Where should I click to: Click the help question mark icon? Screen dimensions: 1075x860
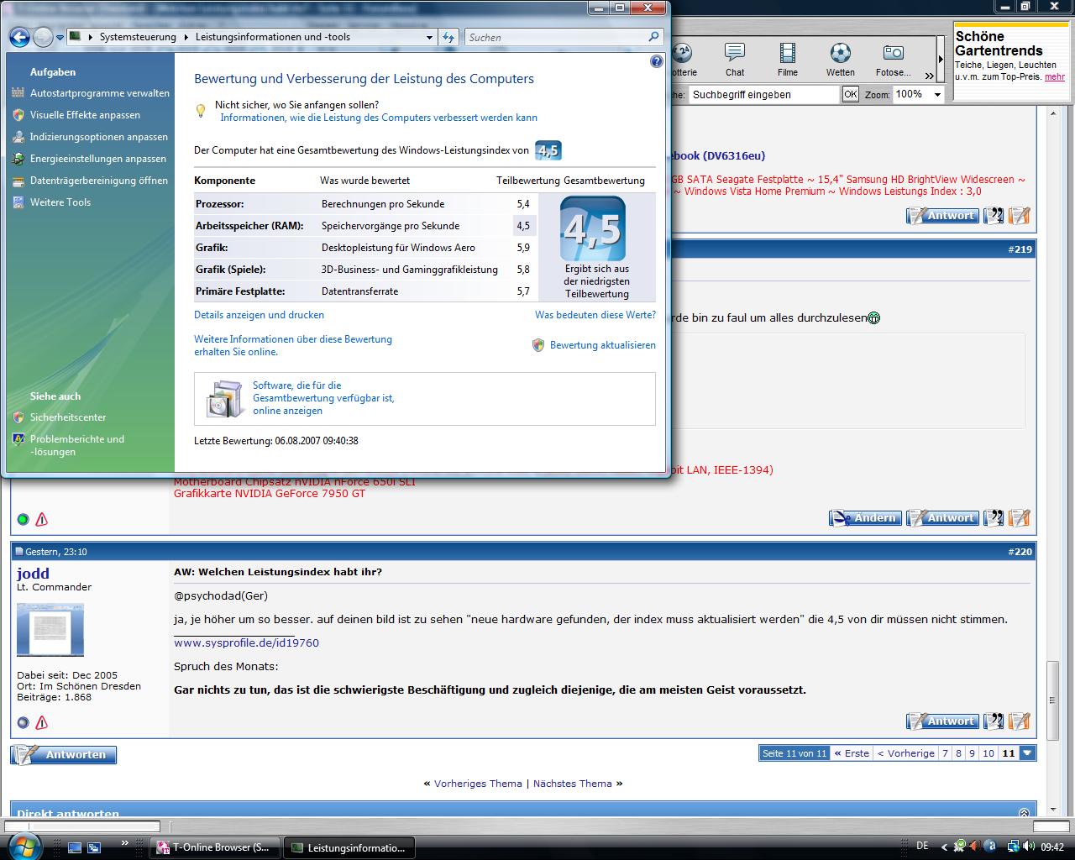[x=657, y=61]
